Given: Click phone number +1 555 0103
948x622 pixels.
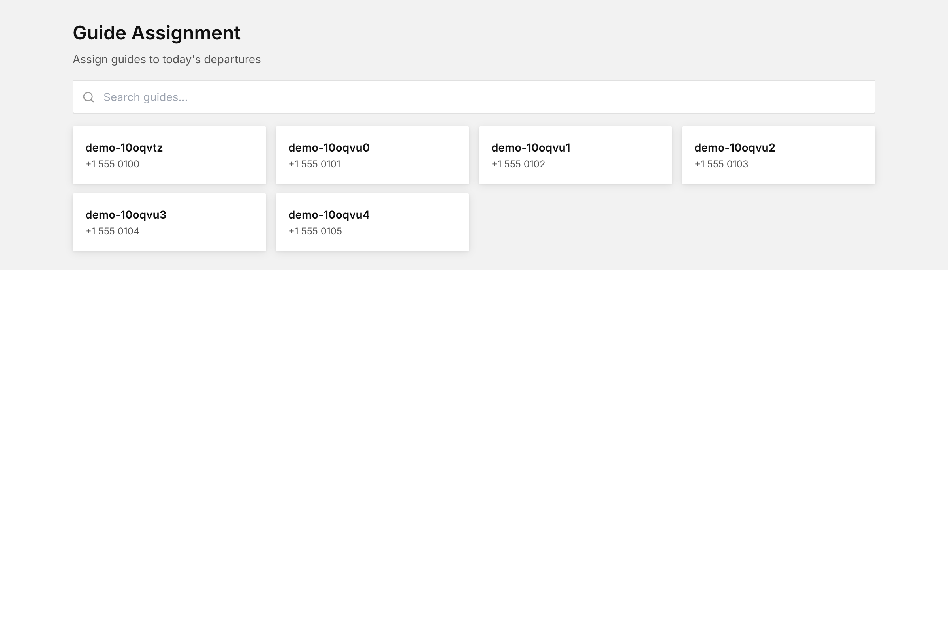Looking at the screenshot, I should 721,164.
